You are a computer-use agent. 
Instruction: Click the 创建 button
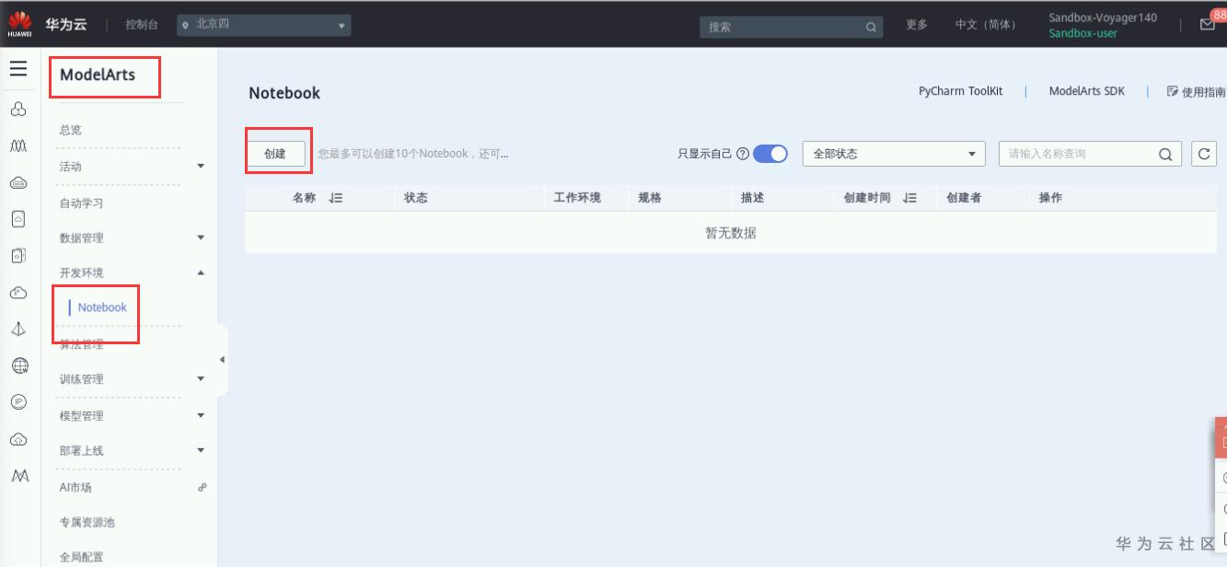275,154
